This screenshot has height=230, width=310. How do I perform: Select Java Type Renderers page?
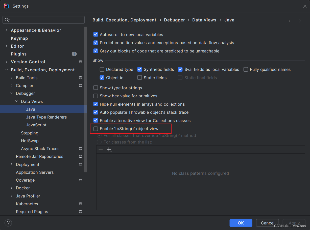click(x=46, y=117)
